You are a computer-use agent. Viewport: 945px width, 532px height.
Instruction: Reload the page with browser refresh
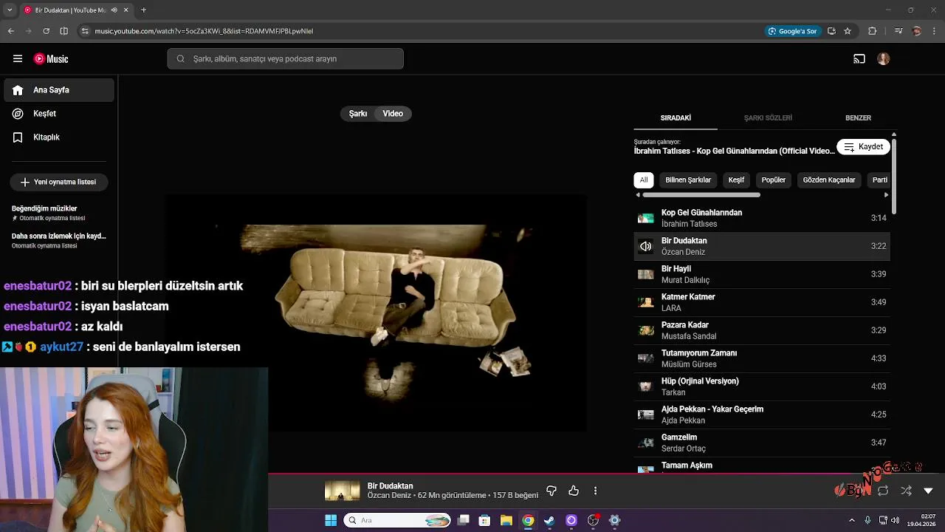[46, 31]
